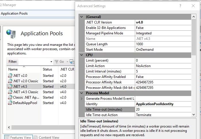Click the .NET v2.0 Classic pool icon
The height and width of the screenshot is (139, 201).
[10, 81]
